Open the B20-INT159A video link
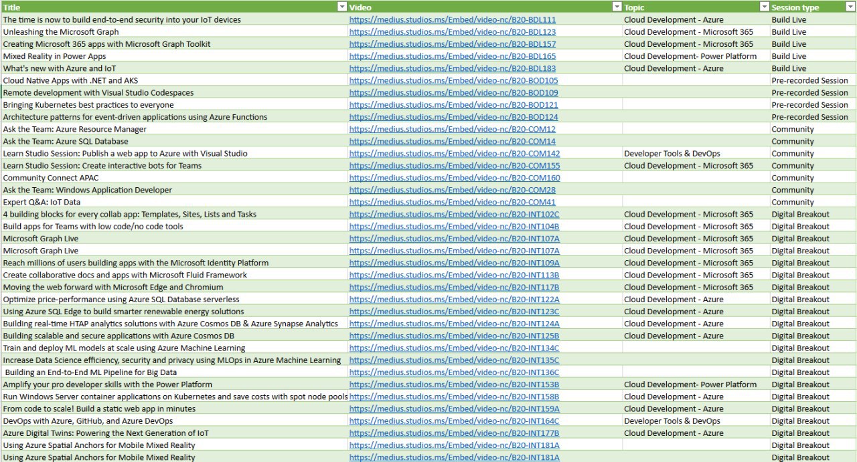857x462 pixels. pos(455,409)
